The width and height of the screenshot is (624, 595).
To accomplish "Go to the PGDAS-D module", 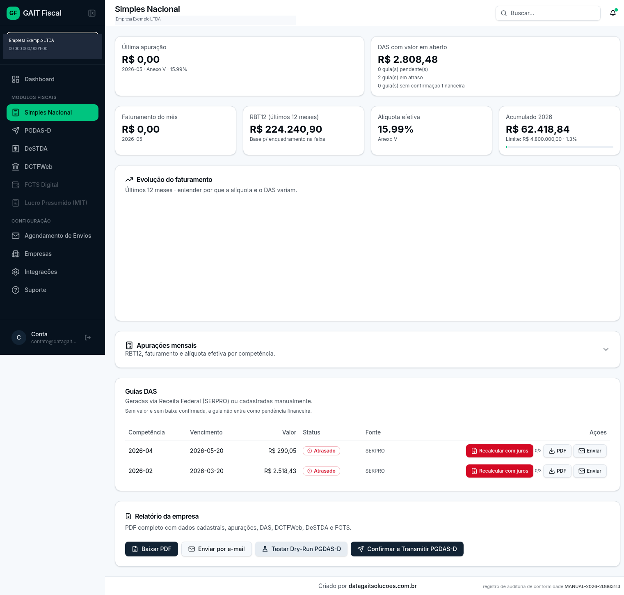I will [x=53, y=131].
